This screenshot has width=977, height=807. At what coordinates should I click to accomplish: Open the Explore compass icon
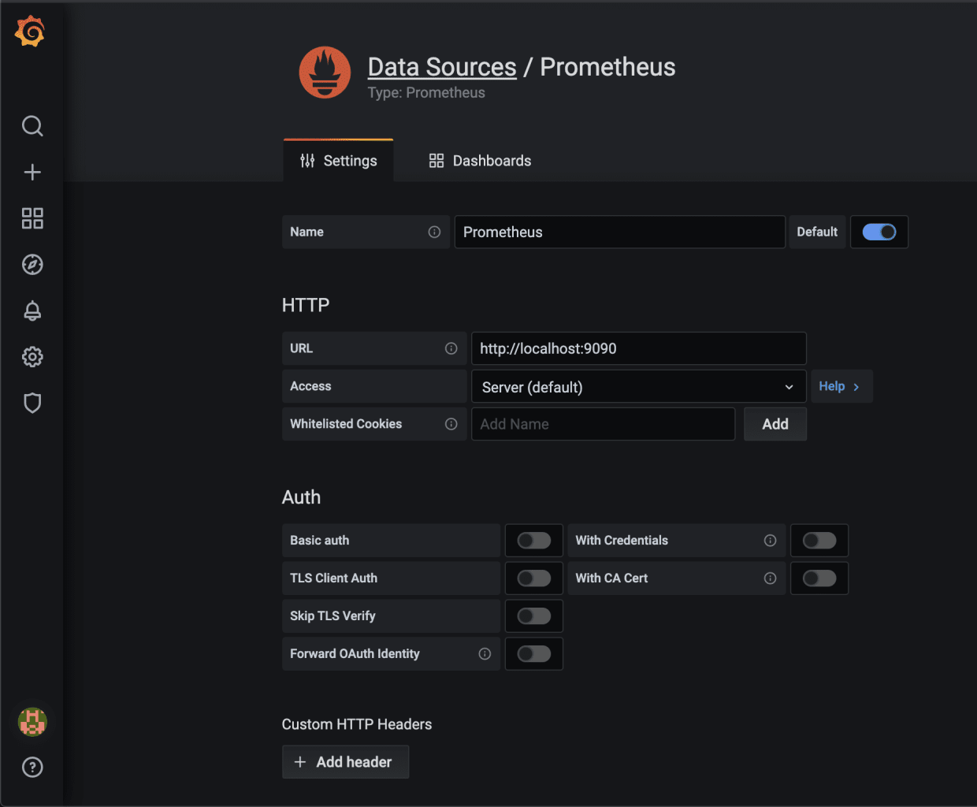tap(32, 265)
